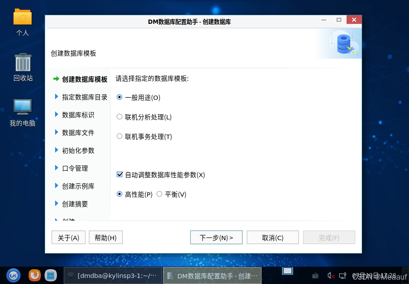Screen dimensions: 409x284
Task: Maximize the DM数据库配置助手 window
Action: (x=339, y=20)
